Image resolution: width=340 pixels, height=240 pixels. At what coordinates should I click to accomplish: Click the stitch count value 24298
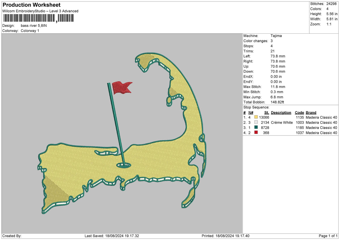(x=331, y=4)
